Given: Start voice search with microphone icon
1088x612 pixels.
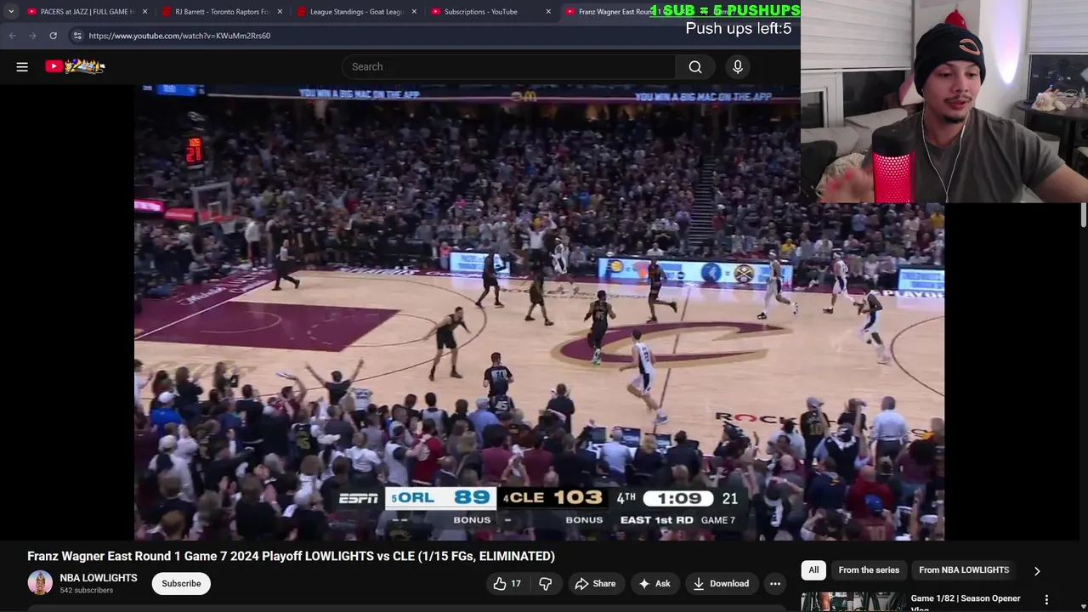Looking at the screenshot, I should point(738,67).
